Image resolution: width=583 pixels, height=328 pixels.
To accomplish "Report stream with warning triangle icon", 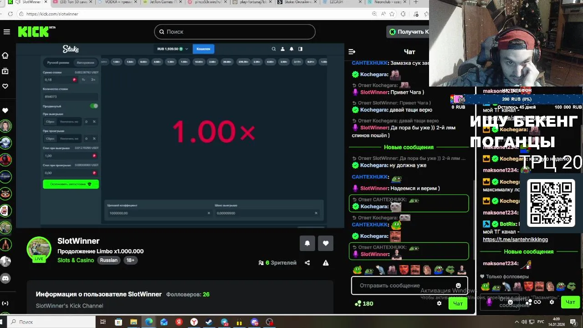I will point(326,263).
